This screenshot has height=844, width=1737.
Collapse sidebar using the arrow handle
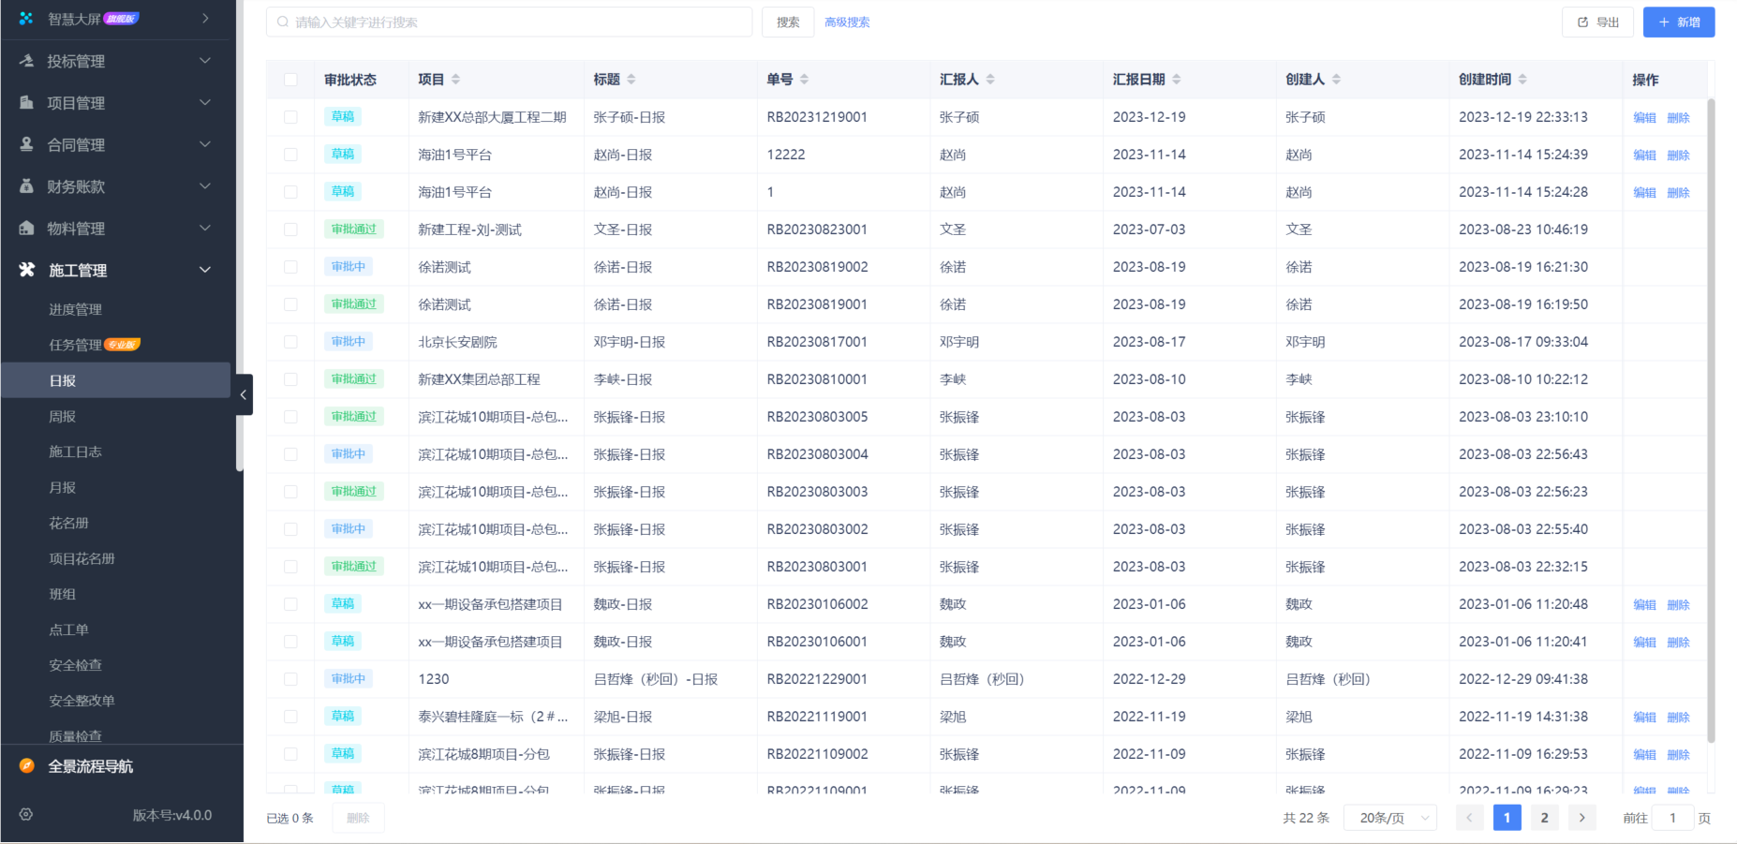tap(244, 394)
